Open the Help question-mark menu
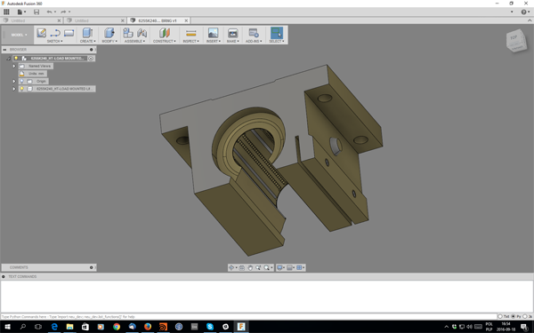The width and height of the screenshot is (534, 333). coord(525,12)
